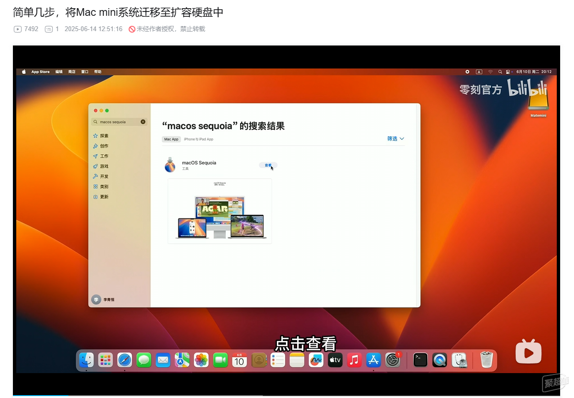The height and width of the screenshot is (398, 574).
Task: Open Reminders from the Dock
Action: [x=278, y=360]
